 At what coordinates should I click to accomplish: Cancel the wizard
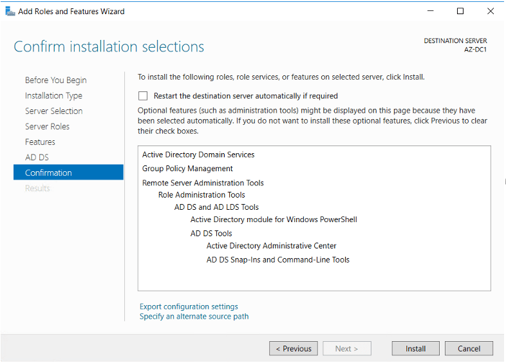469,349
